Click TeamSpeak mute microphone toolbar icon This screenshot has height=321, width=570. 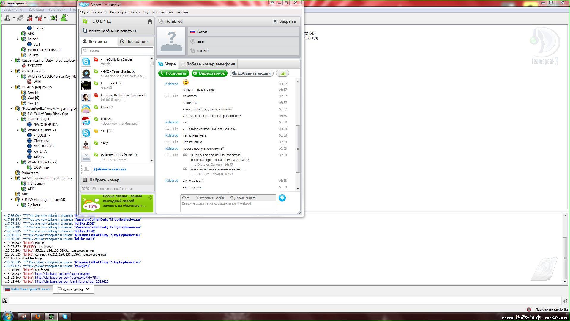click(29, 18)
